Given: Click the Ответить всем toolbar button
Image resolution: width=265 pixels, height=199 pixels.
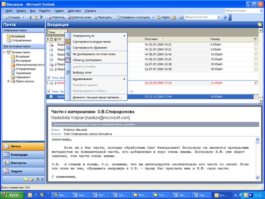Looking at the screenshot, I should 79,17.
